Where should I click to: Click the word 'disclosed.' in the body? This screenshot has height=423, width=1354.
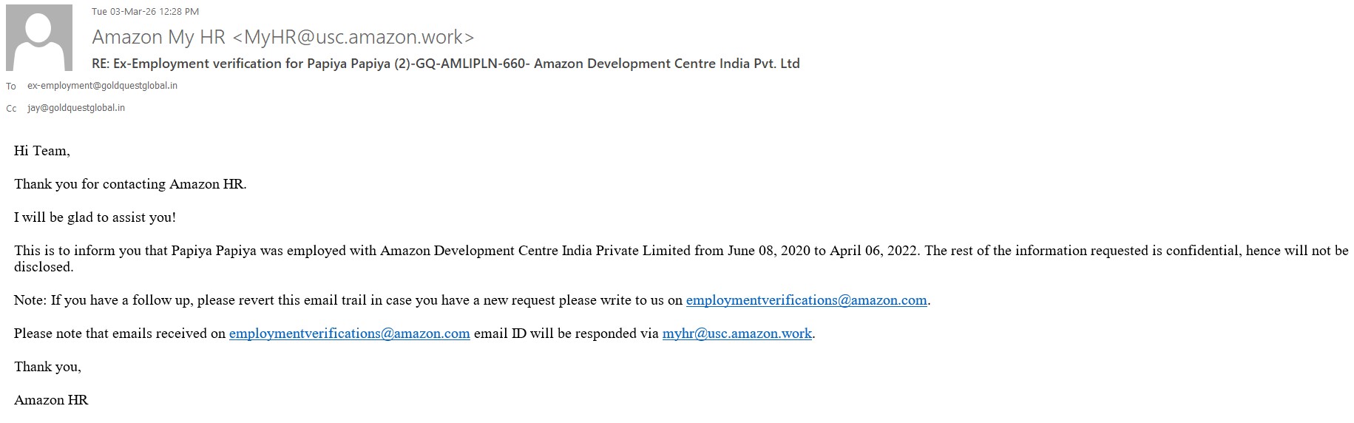click(x=44, y=267)
